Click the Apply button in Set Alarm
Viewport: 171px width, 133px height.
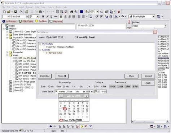click(148, 83)
